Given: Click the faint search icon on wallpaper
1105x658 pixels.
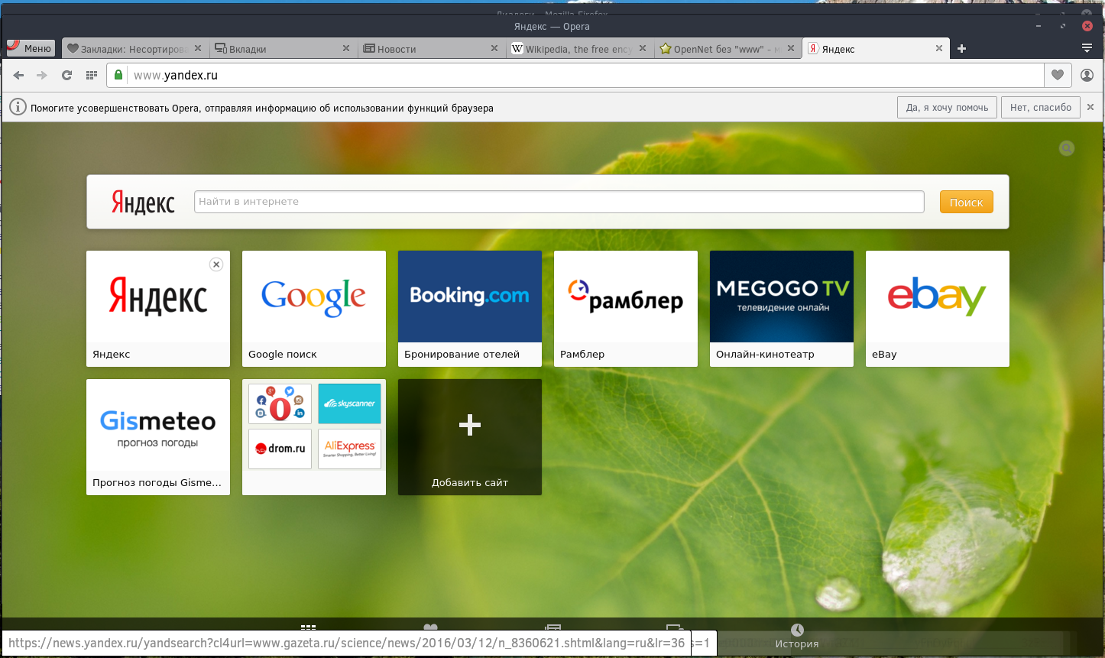Looking at the screenshot, I should pos(1067,148).
